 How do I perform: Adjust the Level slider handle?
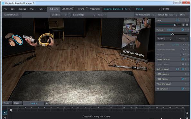pyautogui.click(x=175, y=25)
